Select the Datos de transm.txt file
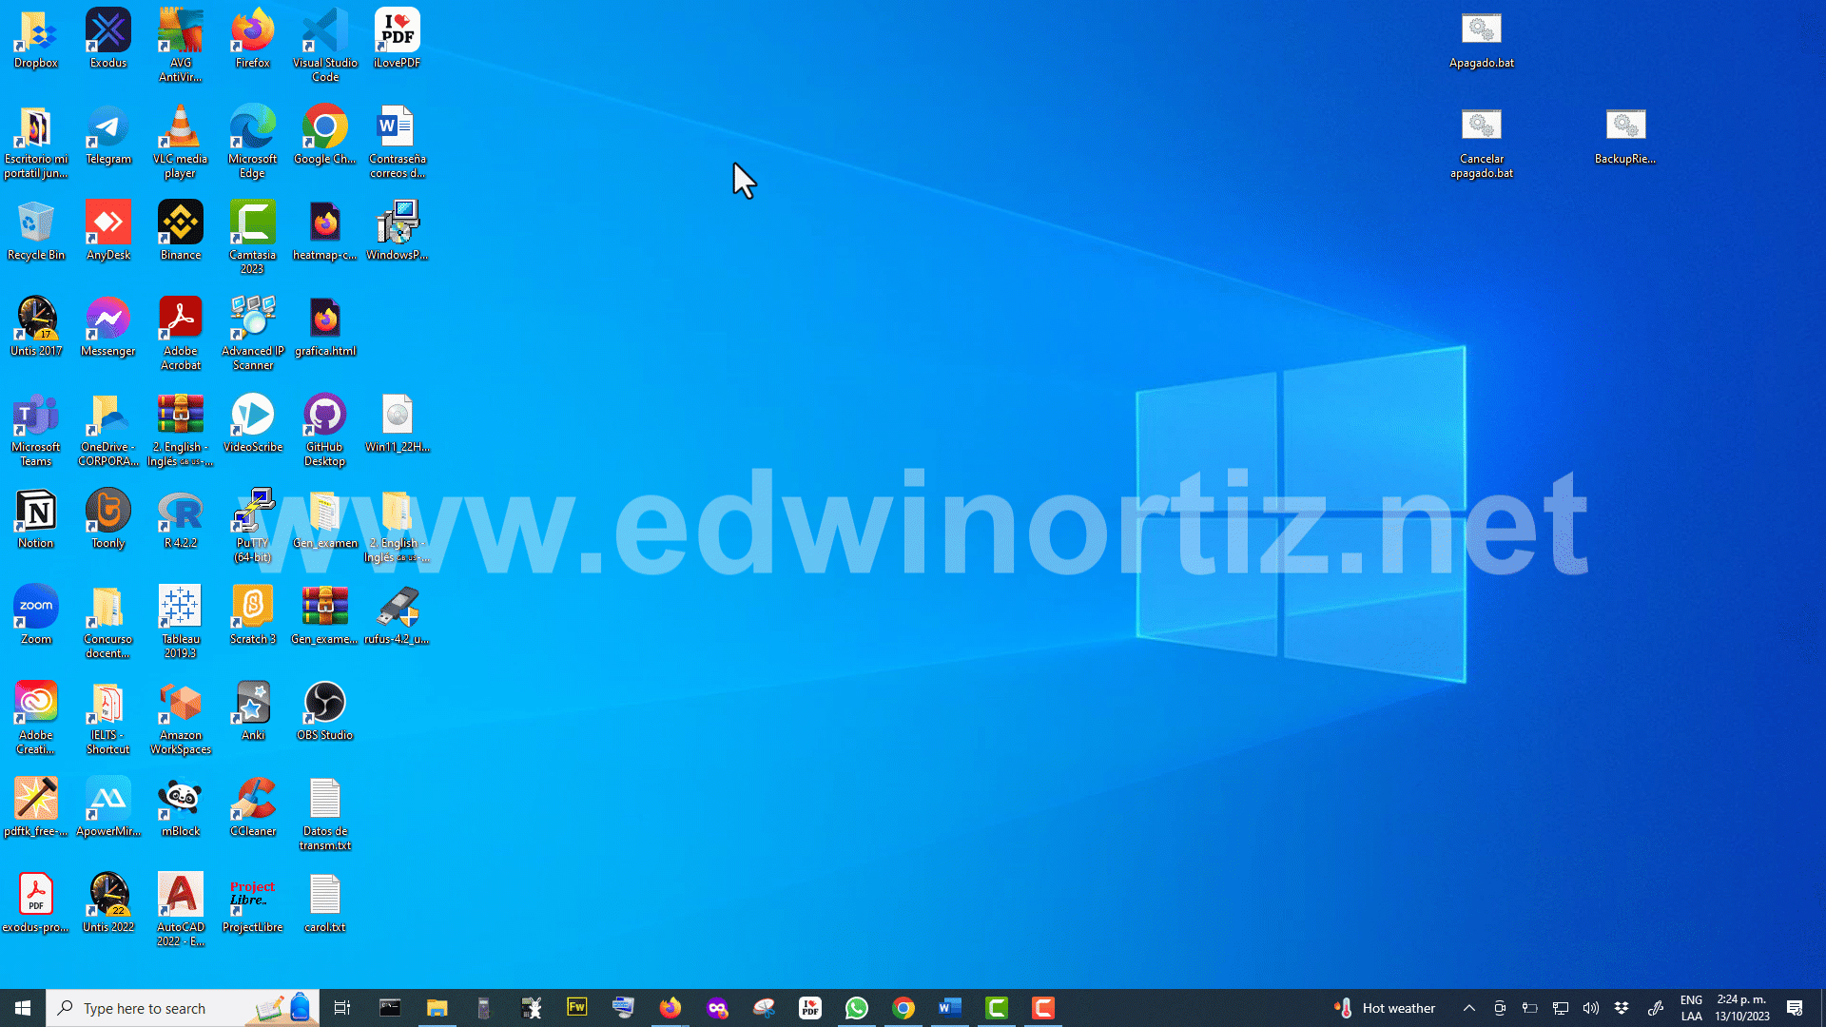This screenshot has height=1027, width=1826. pyautogui.click(x=325, y=814)
